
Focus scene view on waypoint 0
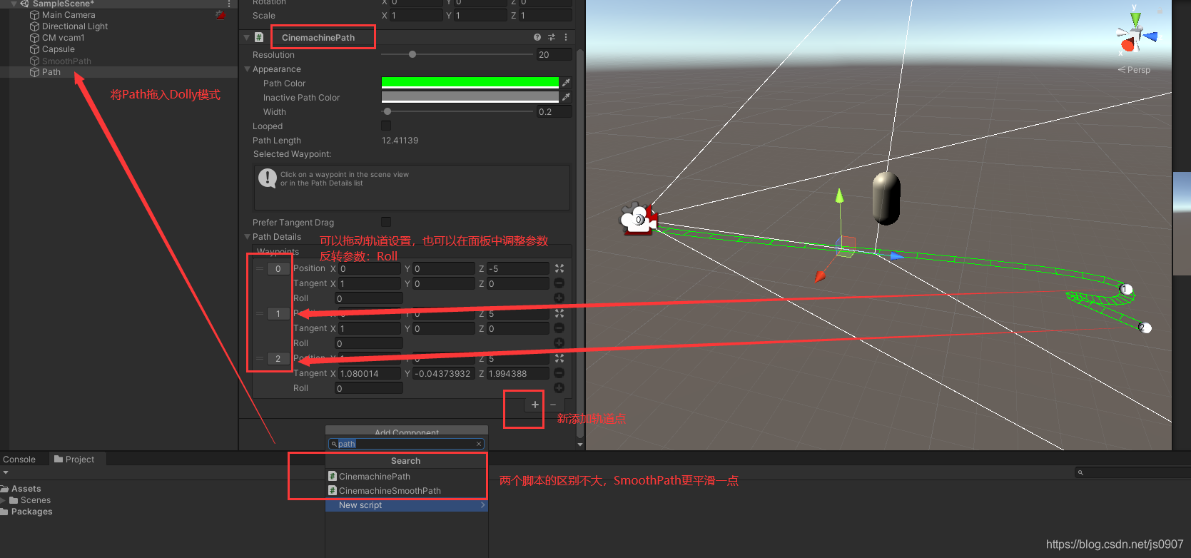(559, 268)
